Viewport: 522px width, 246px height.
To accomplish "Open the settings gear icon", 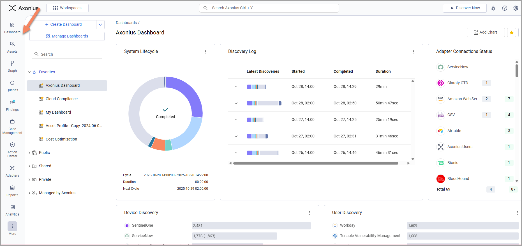I will pyautogui.click(x=516, y=8).
